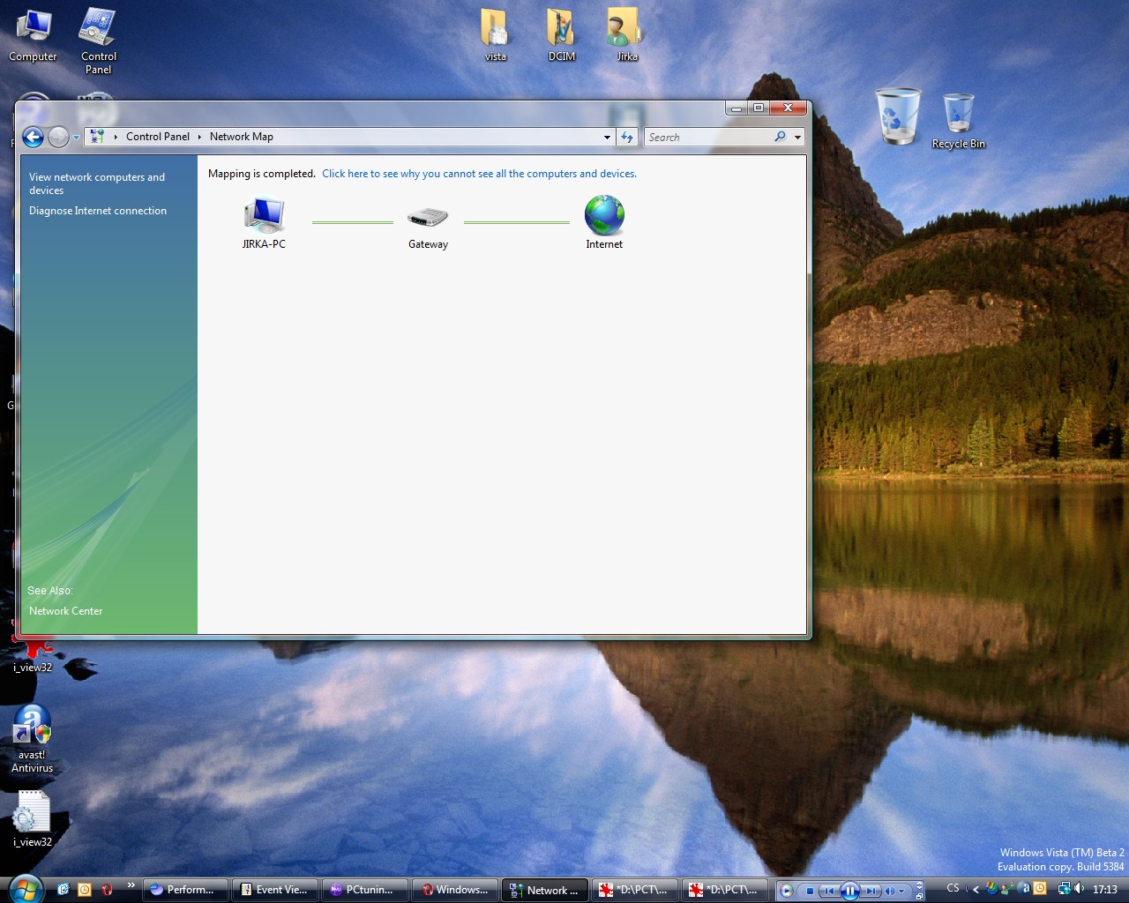Image resolution: width=1129 pixels, height=903 pixels.
Task: Click the JIRKA-PC computer icon in the map
Action: coord(264,214)
